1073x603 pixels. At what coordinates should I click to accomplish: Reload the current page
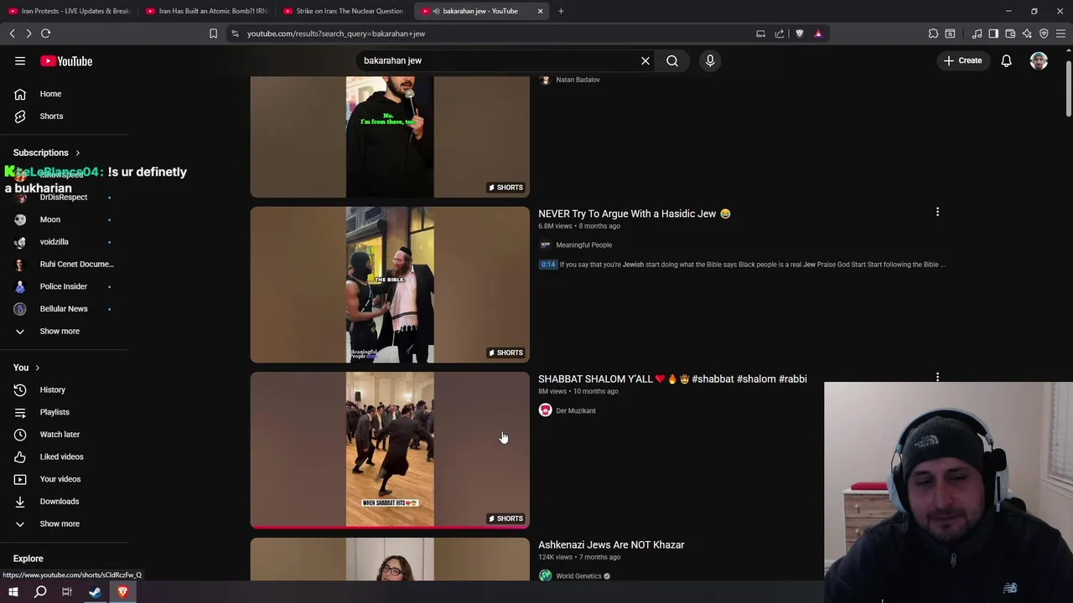pyautogui.click(x=45, y=33)
